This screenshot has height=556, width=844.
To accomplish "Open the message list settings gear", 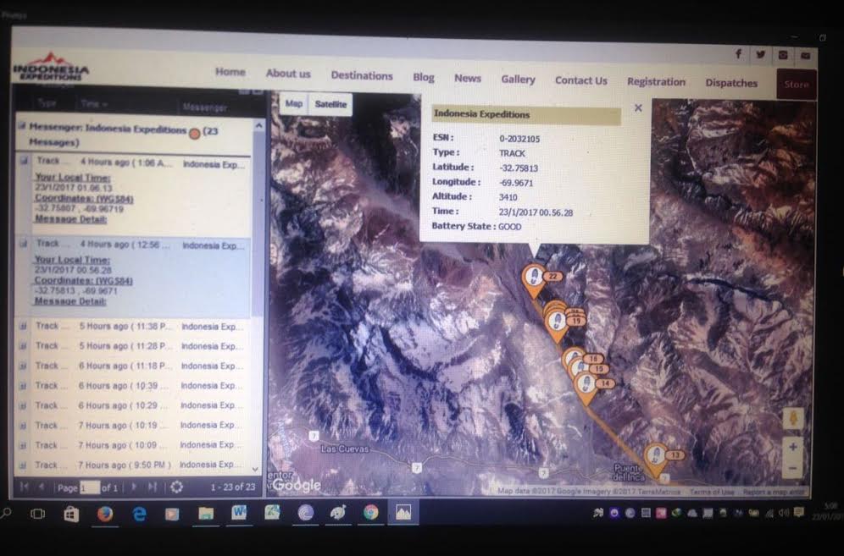I will click(176, 487).
